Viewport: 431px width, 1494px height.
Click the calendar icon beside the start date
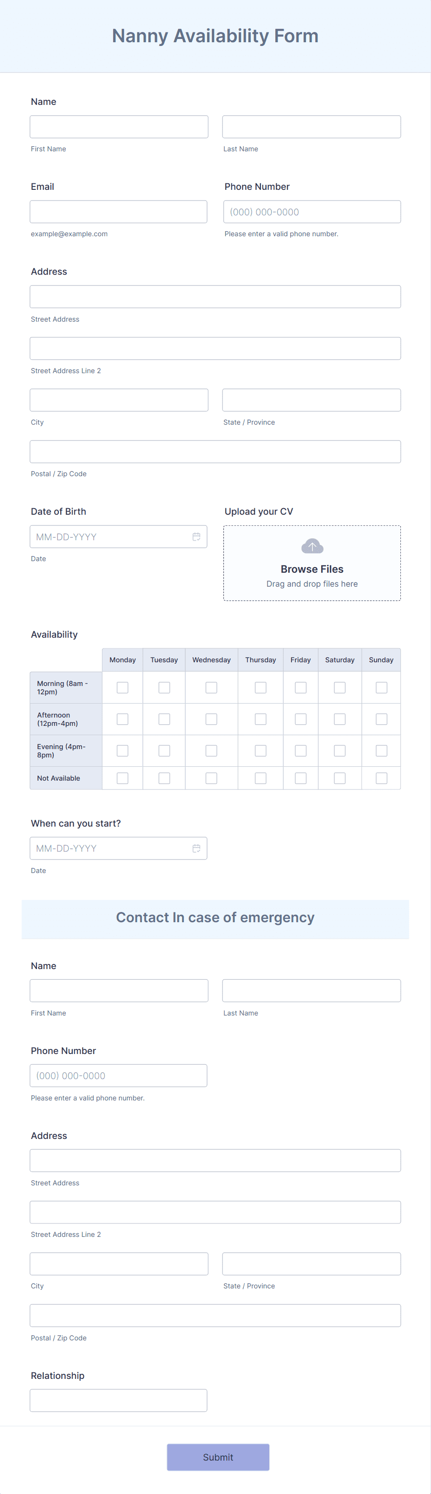click(196, 848)
